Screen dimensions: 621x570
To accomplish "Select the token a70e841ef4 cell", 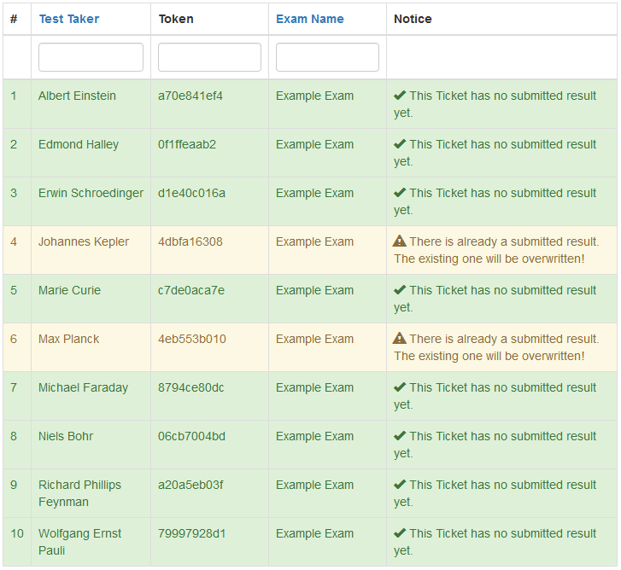I will click(x=209, y=104).
